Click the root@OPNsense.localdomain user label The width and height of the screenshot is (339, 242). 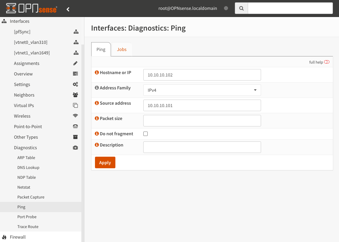tap(188, 8)
